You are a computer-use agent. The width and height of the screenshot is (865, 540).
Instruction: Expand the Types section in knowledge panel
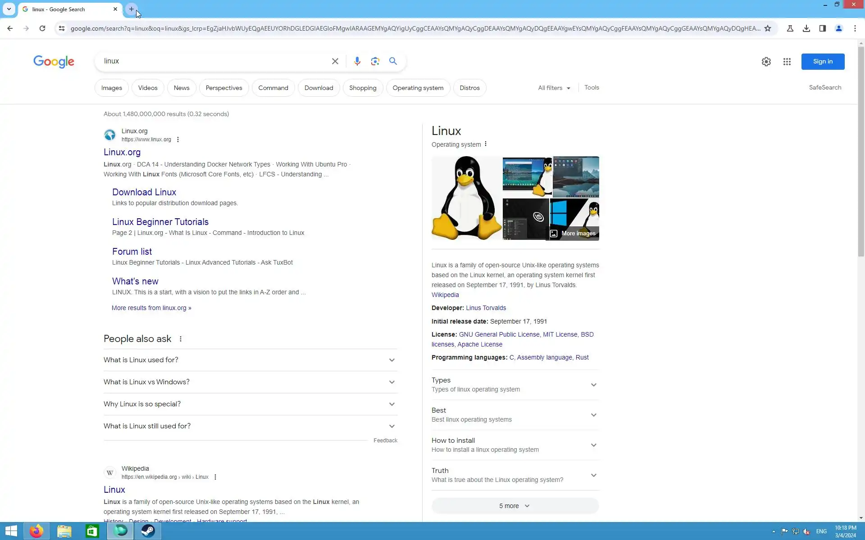(x=515, y=385)
